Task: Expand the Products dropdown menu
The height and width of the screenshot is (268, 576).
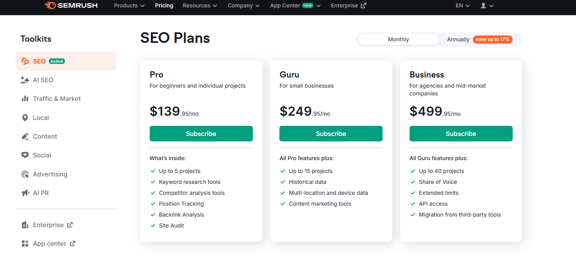Action: [129, 5]
